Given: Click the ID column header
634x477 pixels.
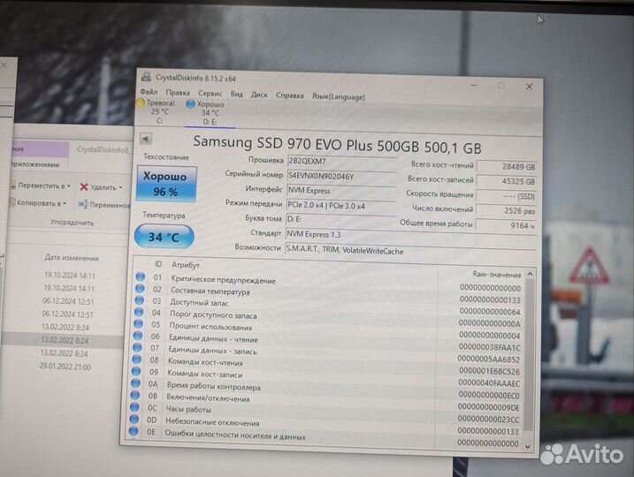Looking at the screenshot, I should [x=158, y=264].
